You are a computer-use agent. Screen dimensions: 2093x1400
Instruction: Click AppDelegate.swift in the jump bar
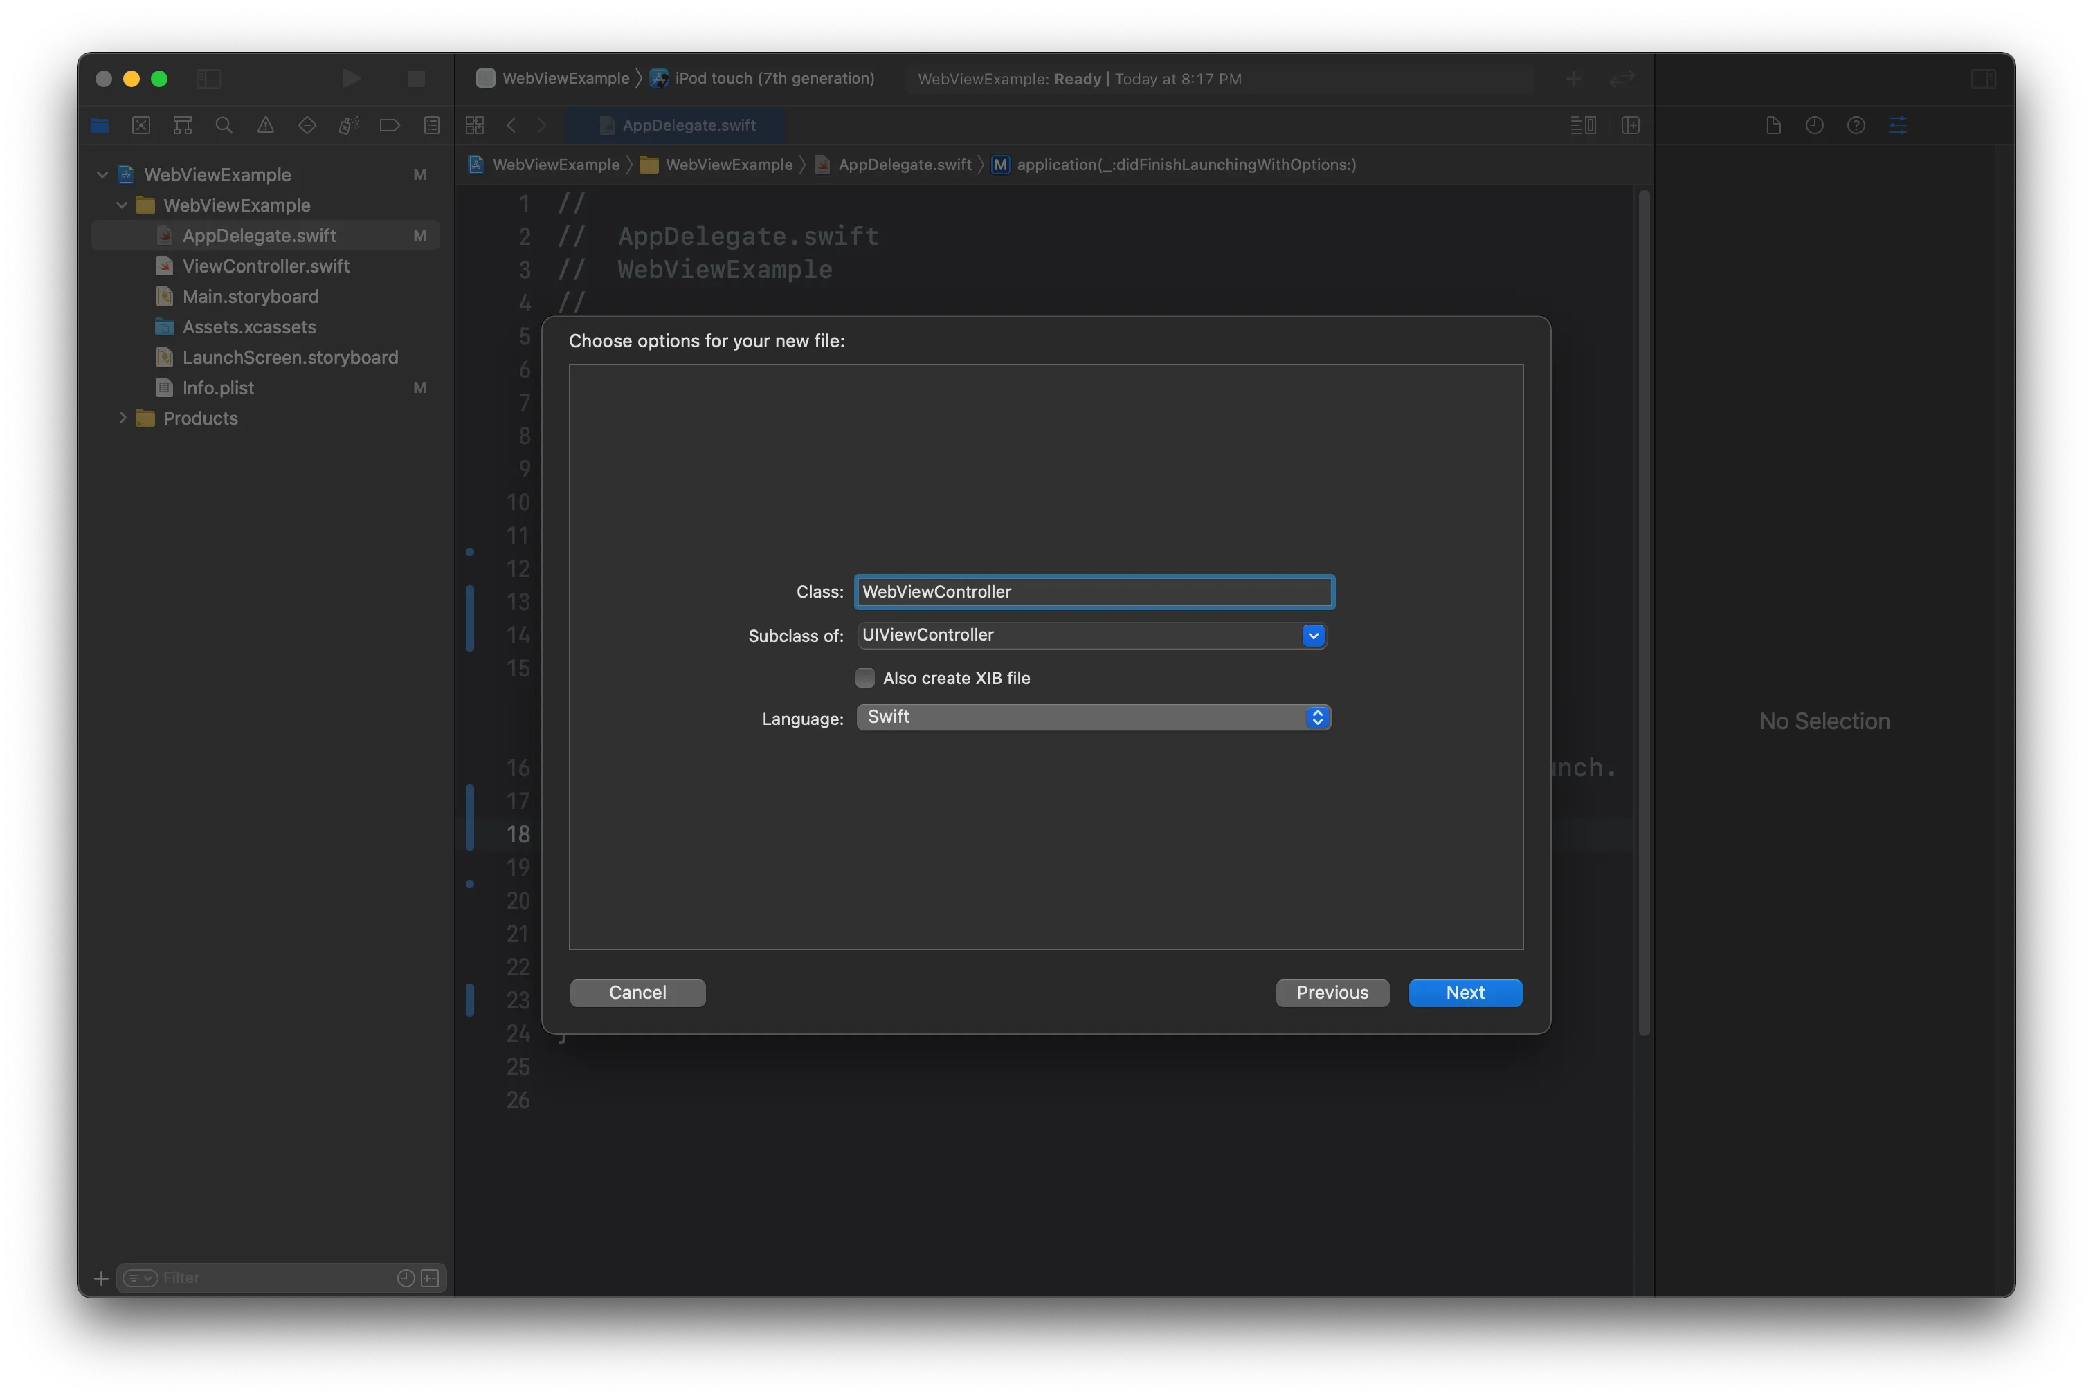pyautogui.click(x=894, y=165)
